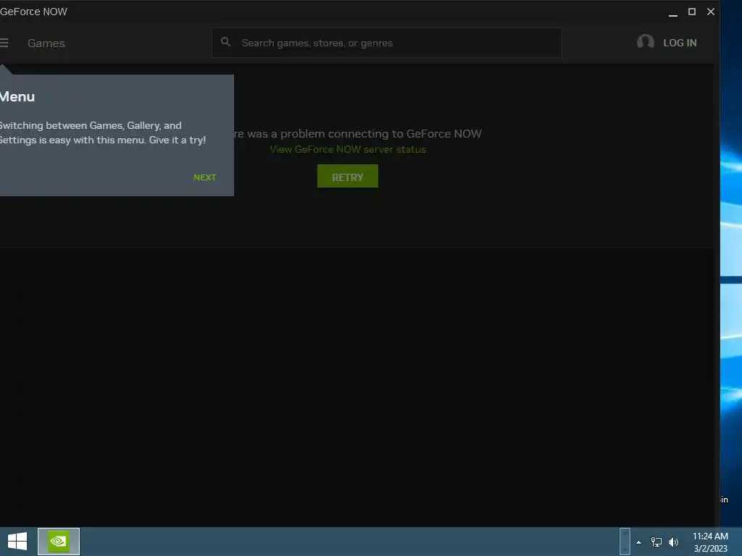Viewport: 742px width, 556px height.
Task: Click the user avatar icon
Action: pos(645,42)
